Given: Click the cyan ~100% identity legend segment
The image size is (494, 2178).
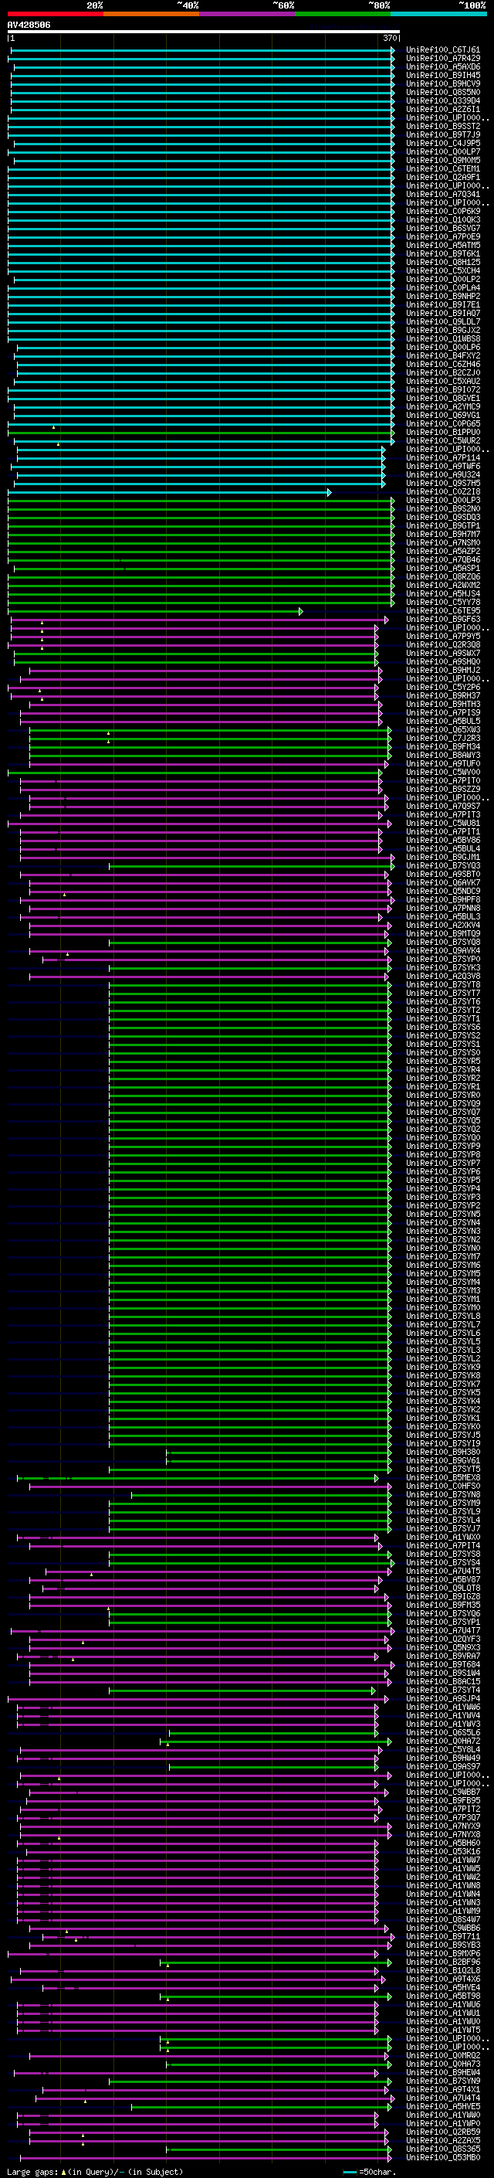Looking at the screenshot, I should click(x=438, y=14).
